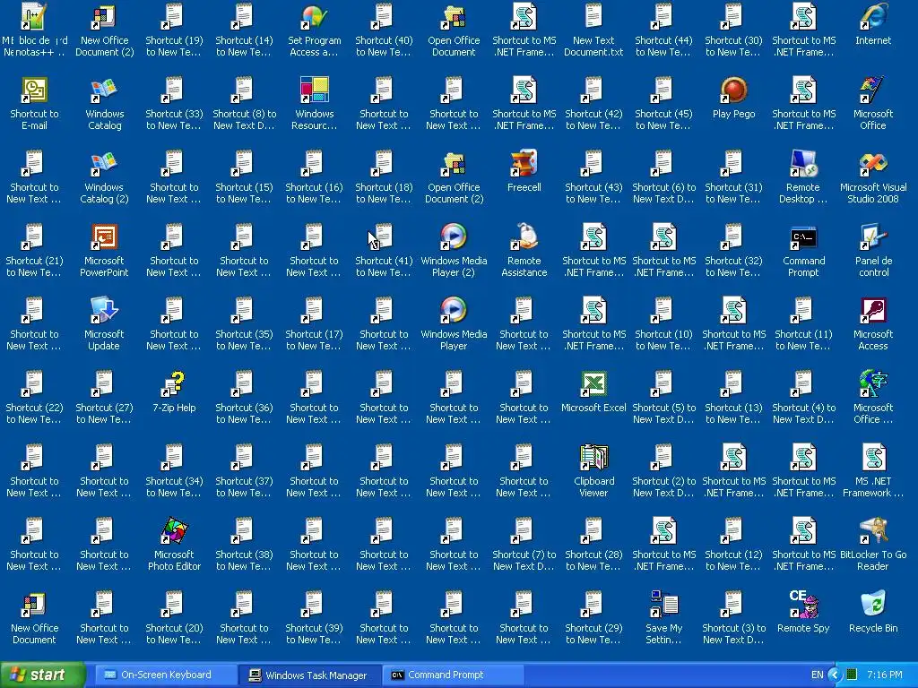Screen dimensions: 918x688
Task: Expand hidden tray icons arrow
Action: click(x=835, y=675)
